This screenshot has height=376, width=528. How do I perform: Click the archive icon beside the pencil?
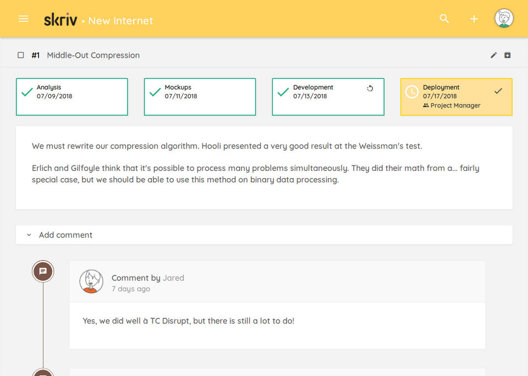[508, 55]
